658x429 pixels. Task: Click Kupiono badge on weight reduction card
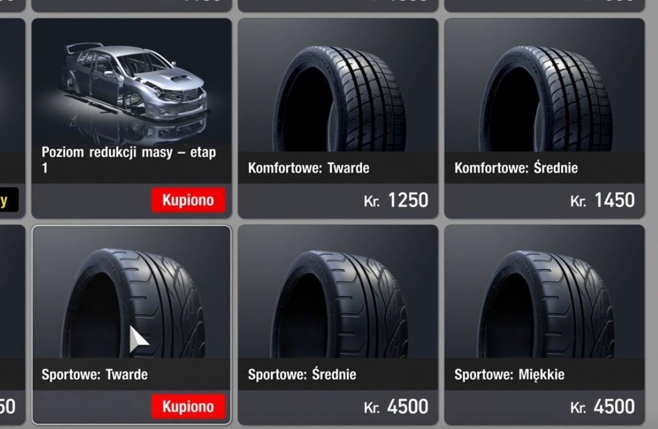pos(188,200)
